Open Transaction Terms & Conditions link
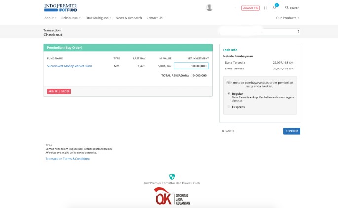The width and height of the screenshot is (338, 208). point(68,159)
